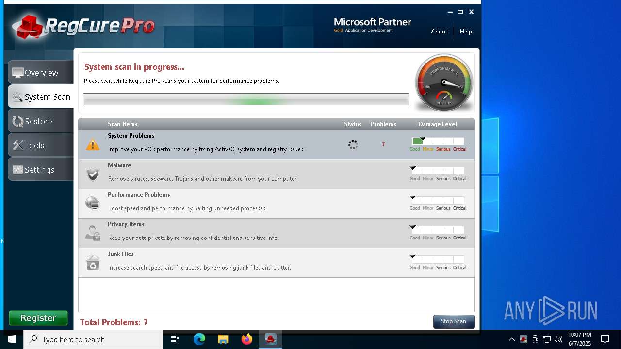Viewport: 621px width, 349px height.
Task: Click the RegCure tray icon
Action: [523, 339]
